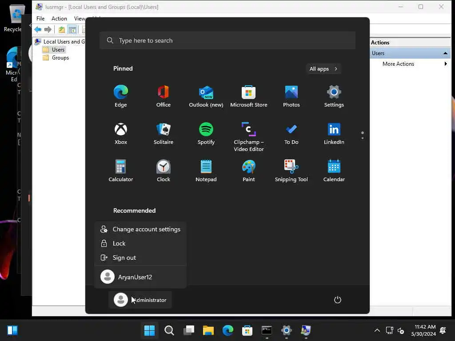Open the Action menu in lusrmgr
Image resolution: width=455 pixels, height=341 pixels.
click(59, 19)
